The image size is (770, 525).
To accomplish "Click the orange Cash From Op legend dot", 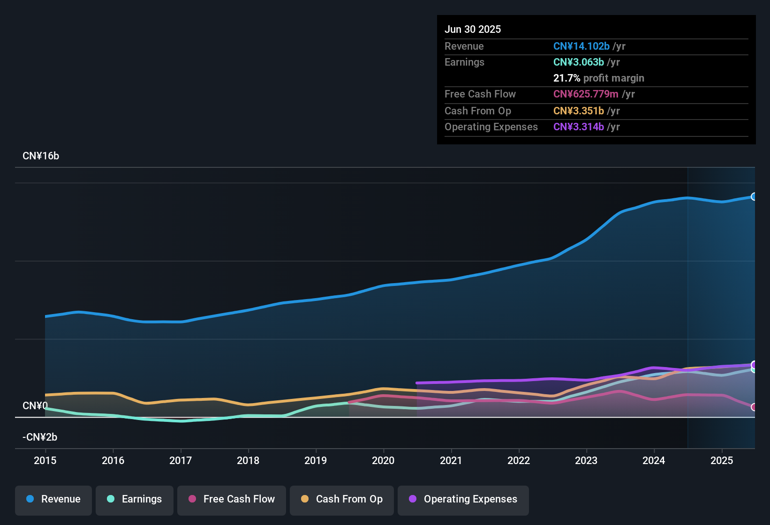I will (305, 499).
